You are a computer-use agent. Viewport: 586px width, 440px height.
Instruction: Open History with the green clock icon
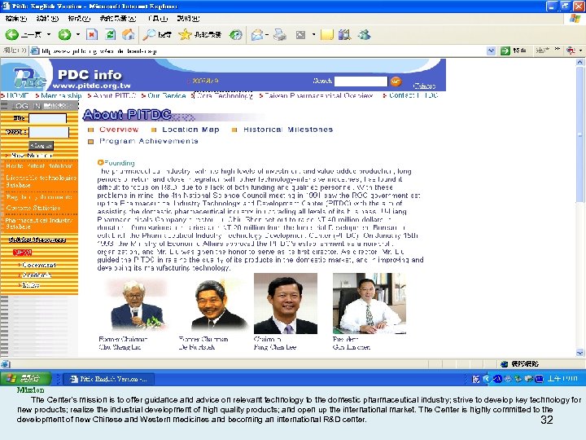pos(236,35)
